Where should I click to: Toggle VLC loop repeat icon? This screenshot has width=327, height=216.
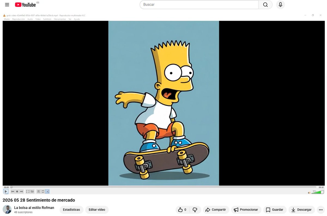click(x=43, y=192)
